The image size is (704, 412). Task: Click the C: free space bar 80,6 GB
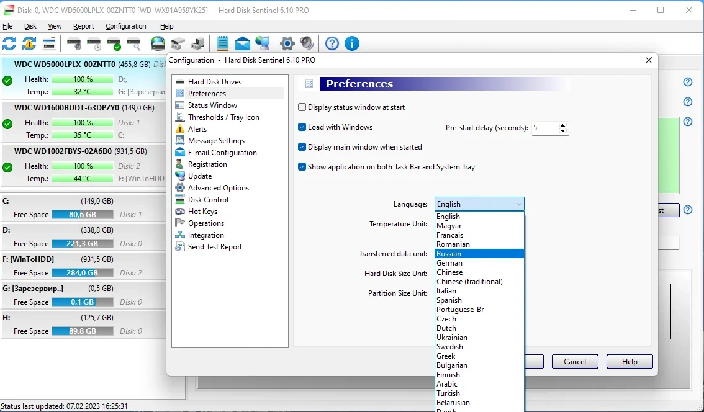[83, 215]
